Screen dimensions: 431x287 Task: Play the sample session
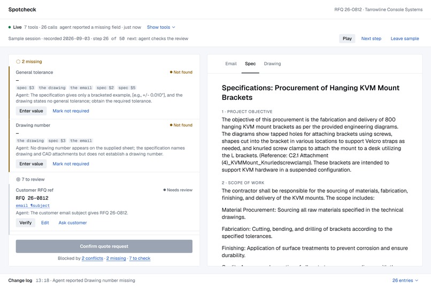click(347, 38)
